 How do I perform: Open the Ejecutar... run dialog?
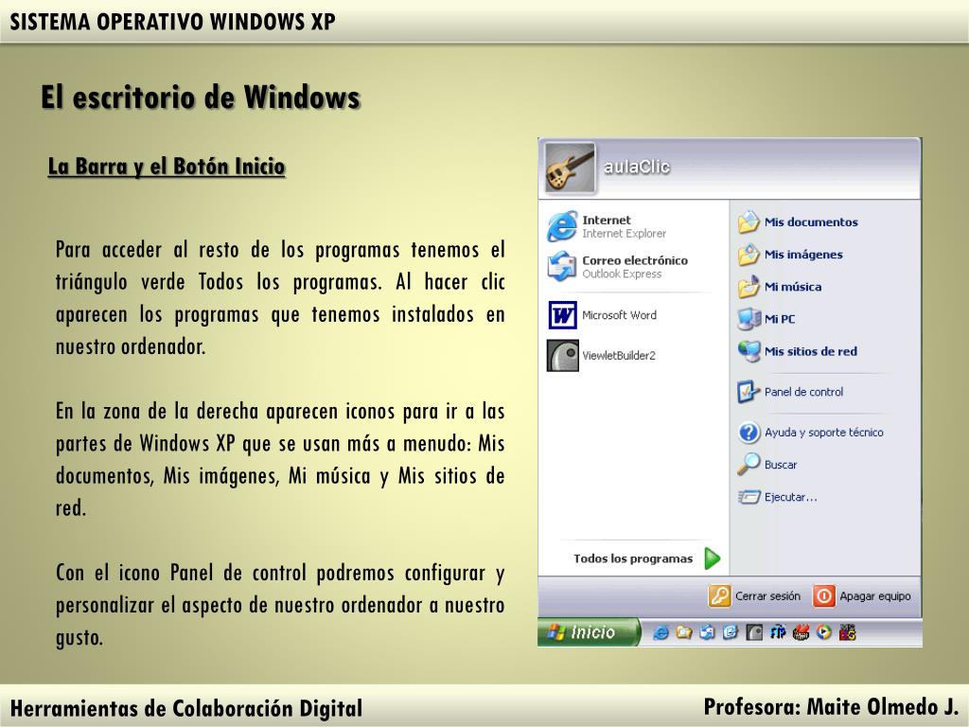point(778,497)
